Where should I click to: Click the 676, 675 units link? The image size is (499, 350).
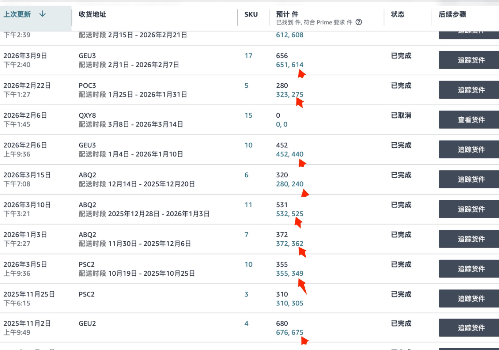tap(289, 332)
